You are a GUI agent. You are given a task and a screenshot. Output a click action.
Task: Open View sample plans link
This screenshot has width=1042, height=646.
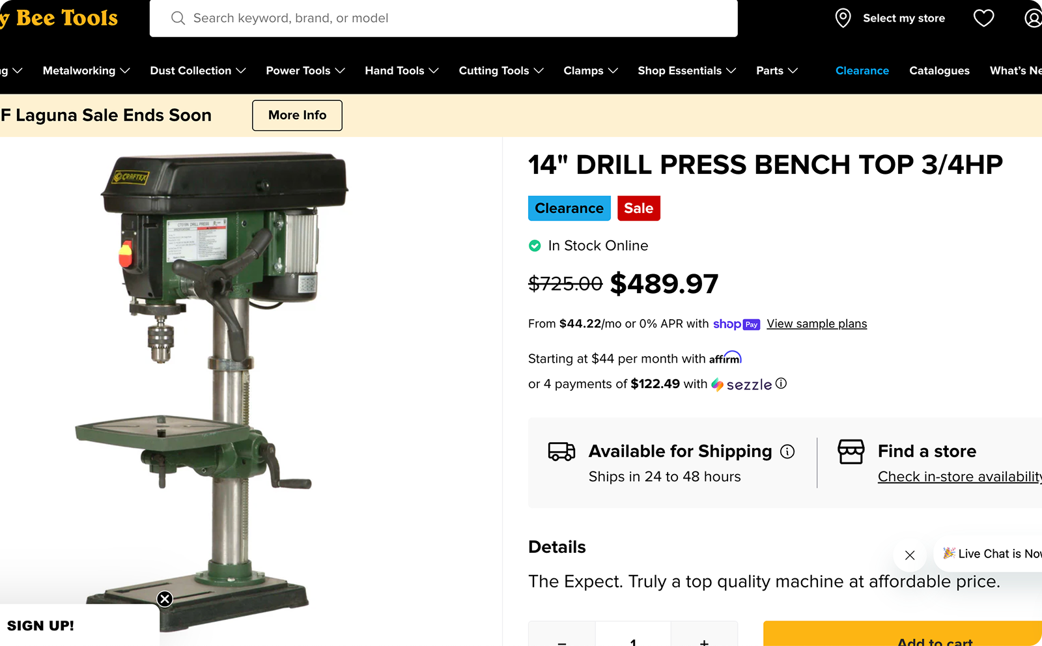817,324
